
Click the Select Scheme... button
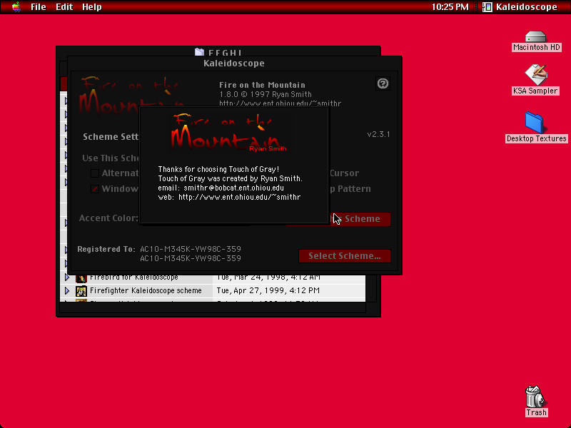(x=345, y=256)
